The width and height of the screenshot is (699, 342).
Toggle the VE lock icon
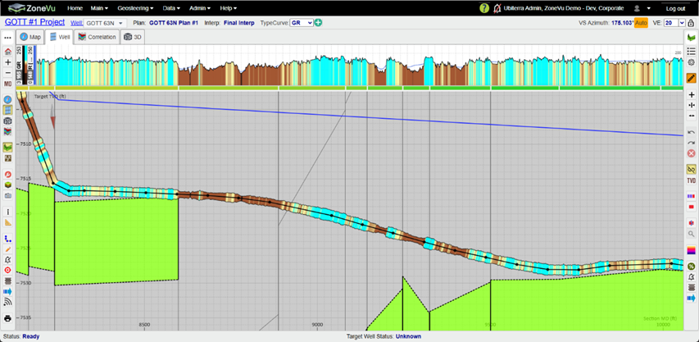[692, 23]
